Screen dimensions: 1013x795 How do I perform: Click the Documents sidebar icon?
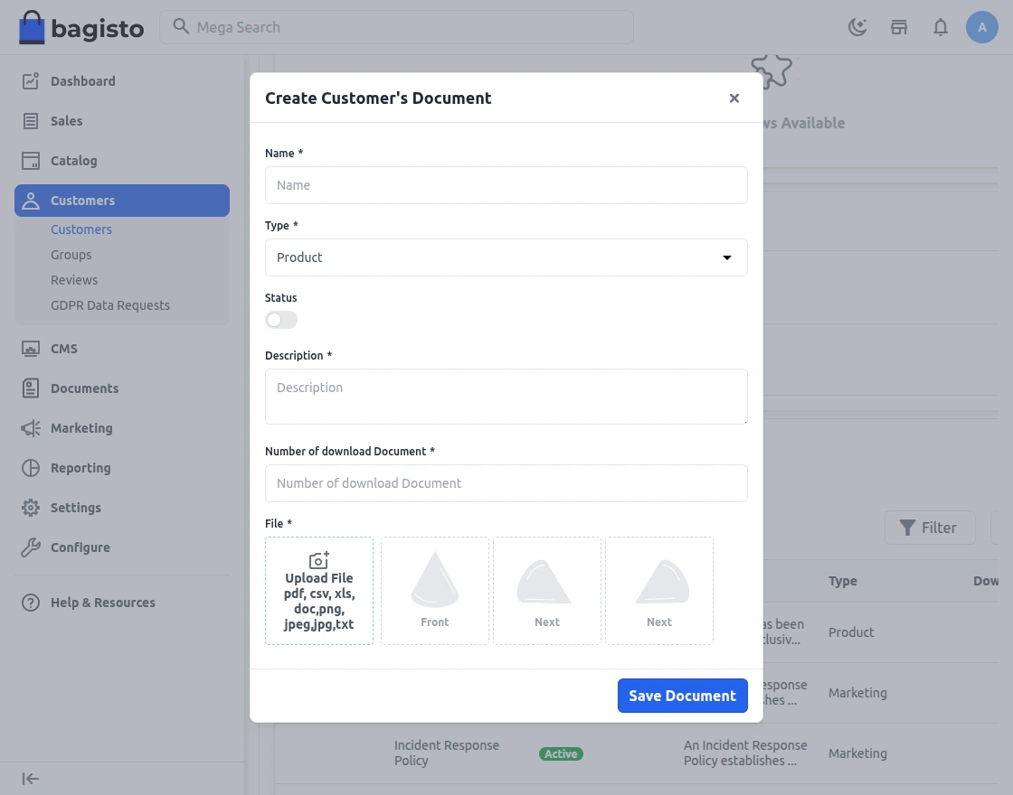tap(31, 388)
